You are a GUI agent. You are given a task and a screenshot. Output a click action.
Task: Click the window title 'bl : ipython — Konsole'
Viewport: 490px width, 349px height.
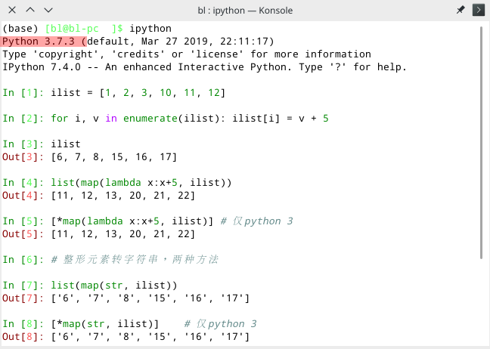click(245, 11)
